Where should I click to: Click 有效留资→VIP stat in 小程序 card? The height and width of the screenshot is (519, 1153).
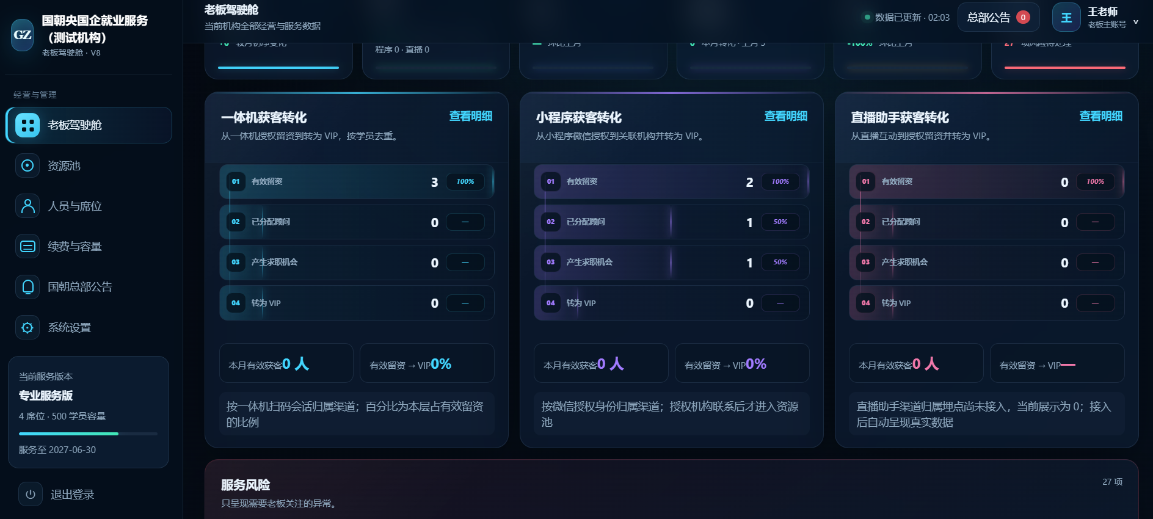[x=743, y=363]
